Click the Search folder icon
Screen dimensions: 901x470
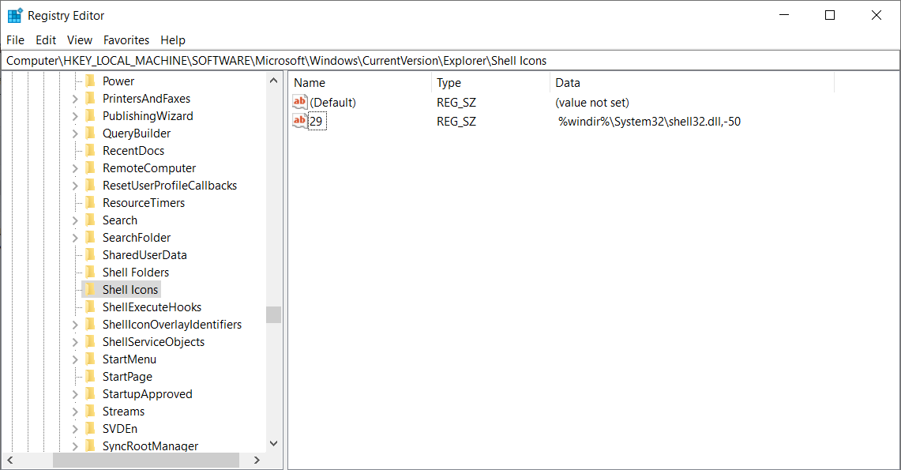[x=90, y=220]
